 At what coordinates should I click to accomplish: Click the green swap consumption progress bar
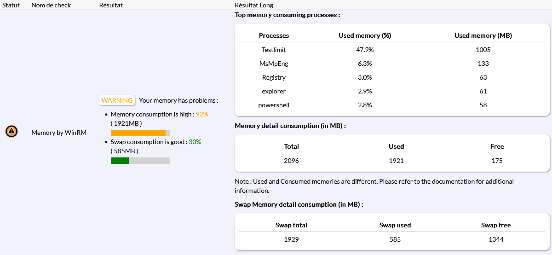coord(120,161)
